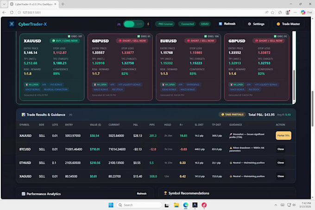The image size is (315, 210).
Task: Click SHORT / SELL NOW on EURUSD card
Action: [201, 41]
